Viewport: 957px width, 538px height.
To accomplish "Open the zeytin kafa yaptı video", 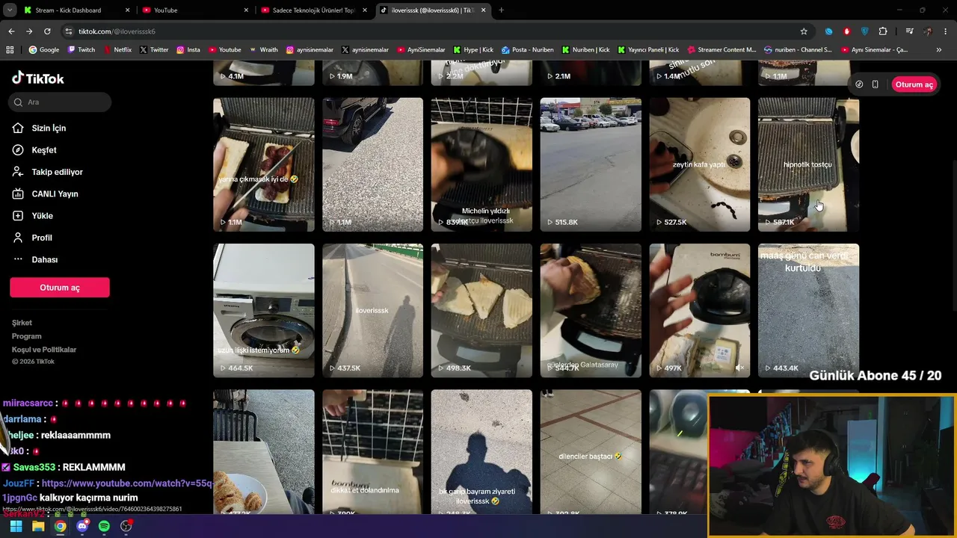I will (x=699, y=164).
